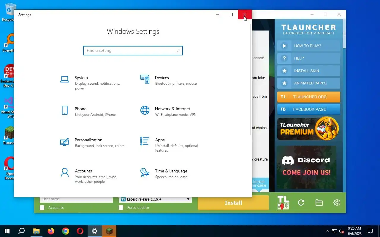This screenshot has height=237, width=380.
Task: Click INSTALL SKIN button
Action: (309, 71)
